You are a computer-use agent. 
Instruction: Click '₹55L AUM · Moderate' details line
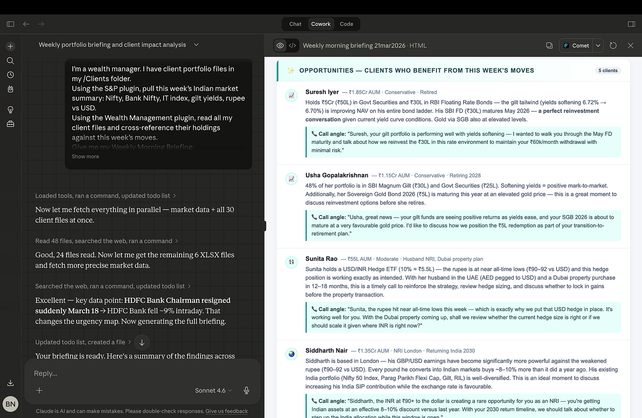tap(415, 259)
